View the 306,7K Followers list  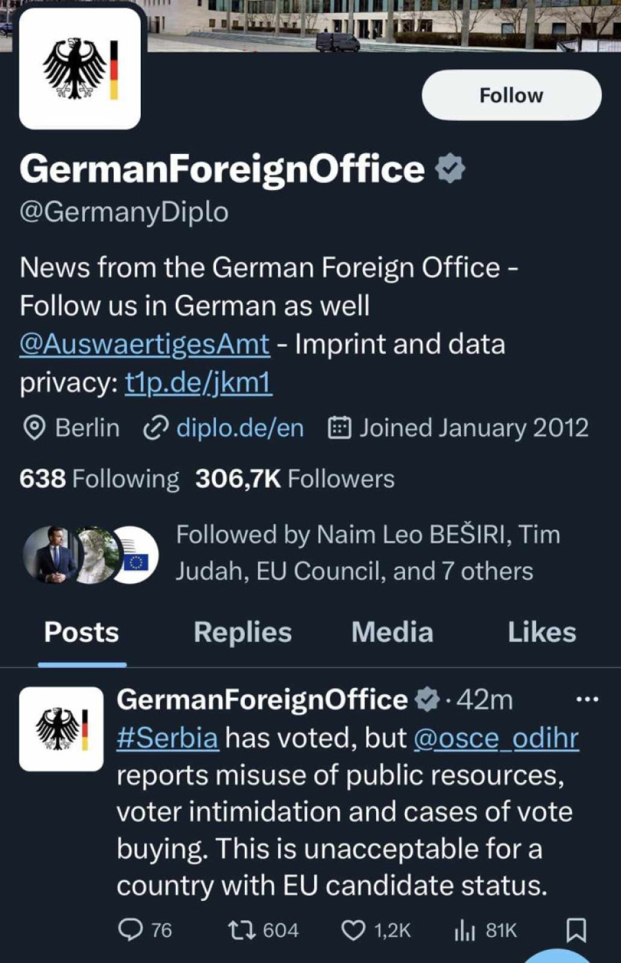[295, 479]
